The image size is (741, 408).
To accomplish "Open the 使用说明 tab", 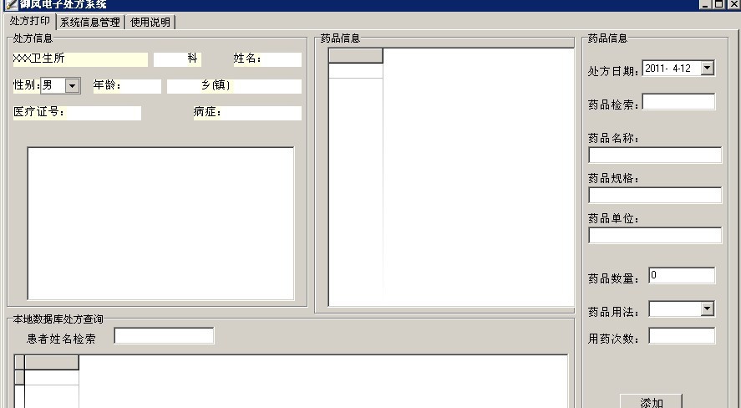I will pos(150,23).
